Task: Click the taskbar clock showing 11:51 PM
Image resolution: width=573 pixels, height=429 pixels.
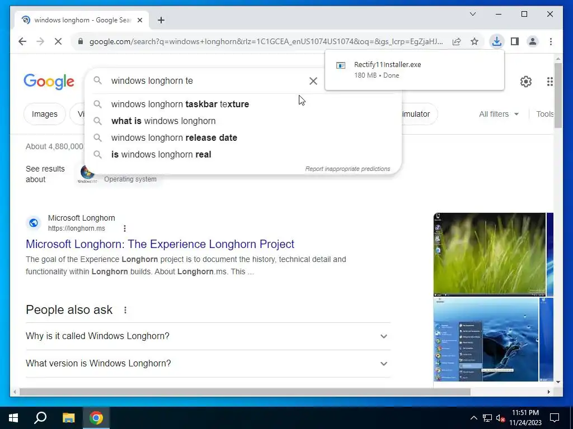Action: coord(525,418)
